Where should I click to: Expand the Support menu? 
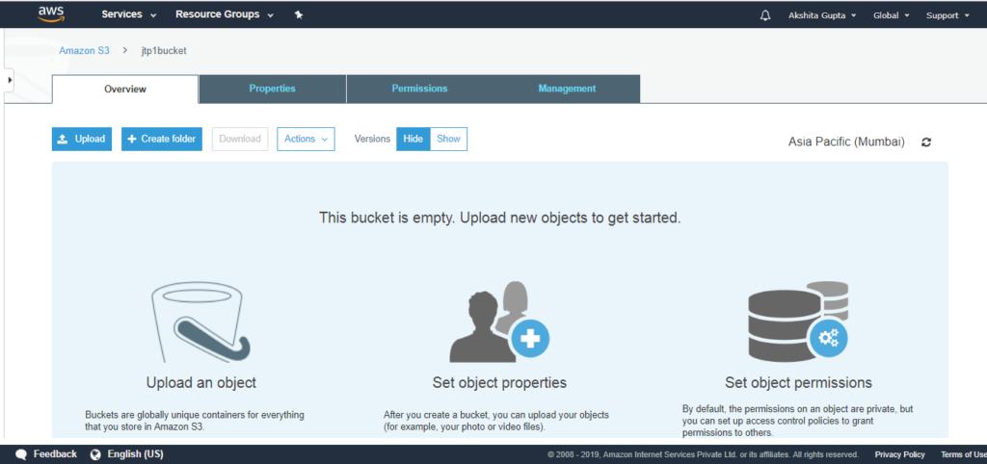click(947, 15)
